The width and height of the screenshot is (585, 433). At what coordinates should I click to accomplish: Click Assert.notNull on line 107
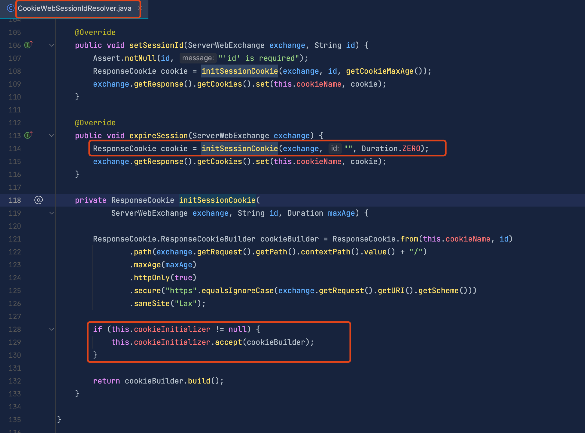pyautogui.click(x=125, y=58)
